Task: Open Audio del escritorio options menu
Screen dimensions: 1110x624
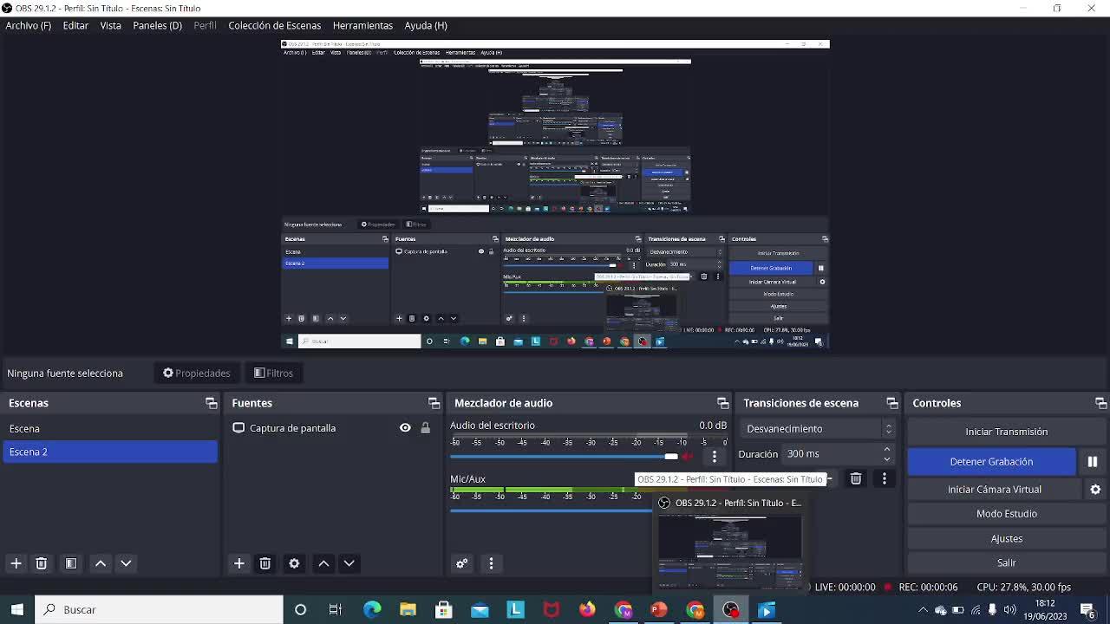Action: pos(715,456)
